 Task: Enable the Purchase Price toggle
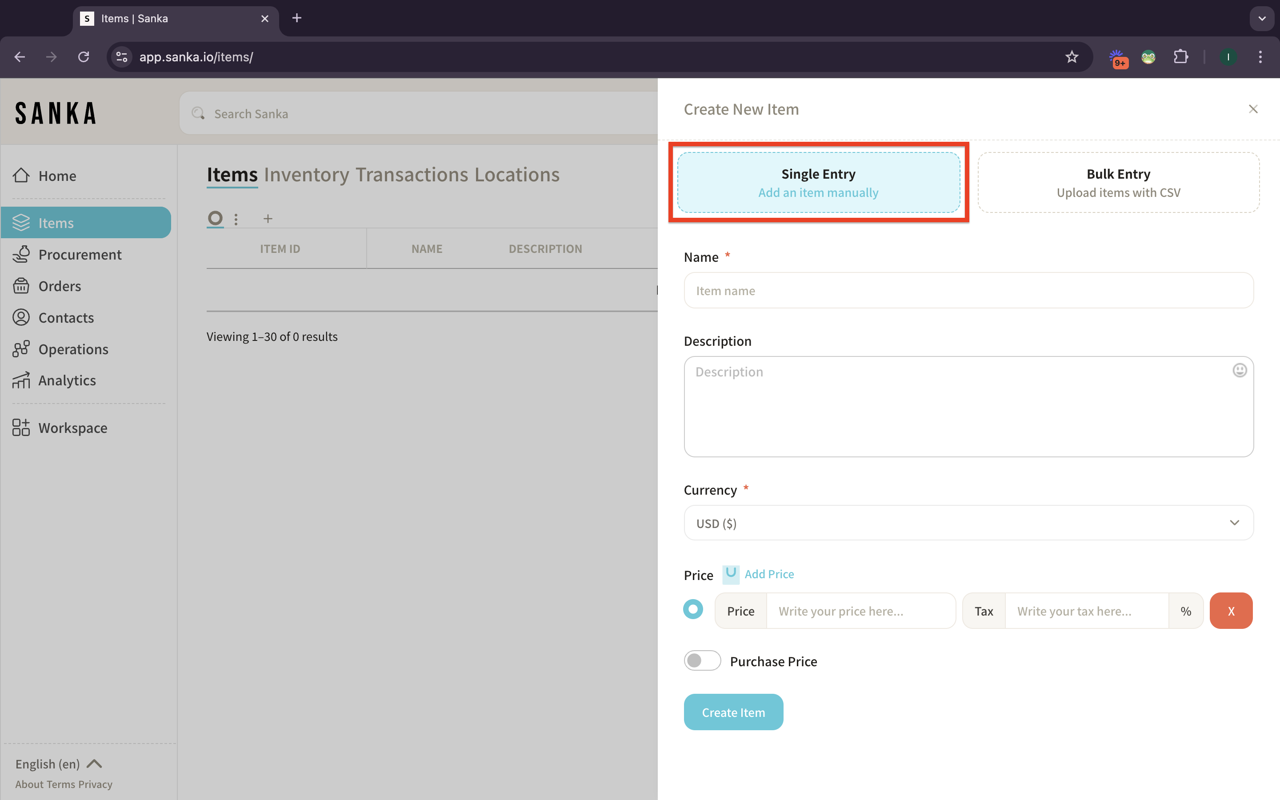pos(702,661)
